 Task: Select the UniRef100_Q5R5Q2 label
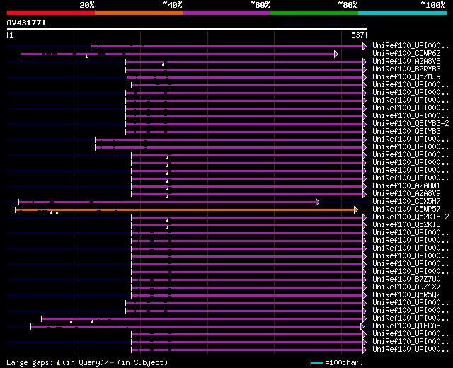pos(406,295)
